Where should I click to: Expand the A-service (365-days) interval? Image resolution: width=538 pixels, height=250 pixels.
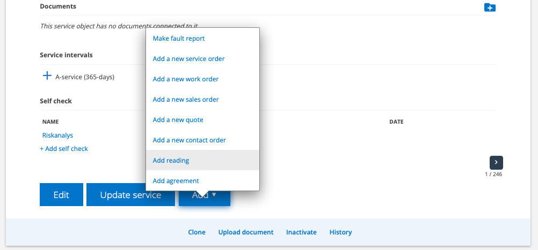pos(47,77)
